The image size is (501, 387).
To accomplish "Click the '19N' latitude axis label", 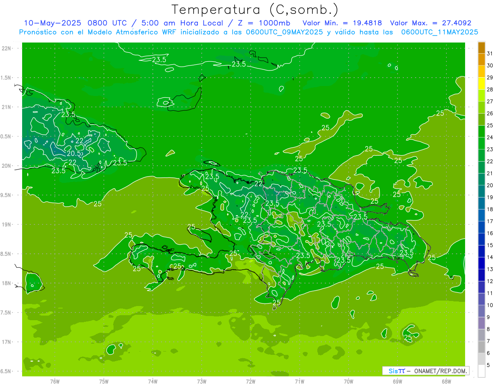I will [6, 225].
